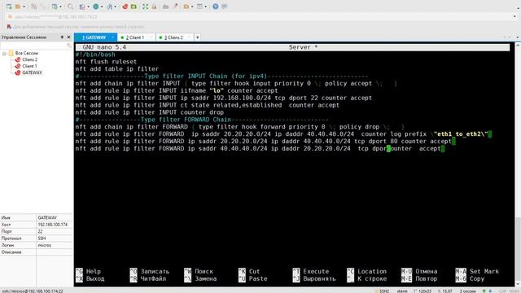Viewport: 521px width, 293px height.
Task: Click the SSH protocol value in properties
Action: click(x=42, y=238)
